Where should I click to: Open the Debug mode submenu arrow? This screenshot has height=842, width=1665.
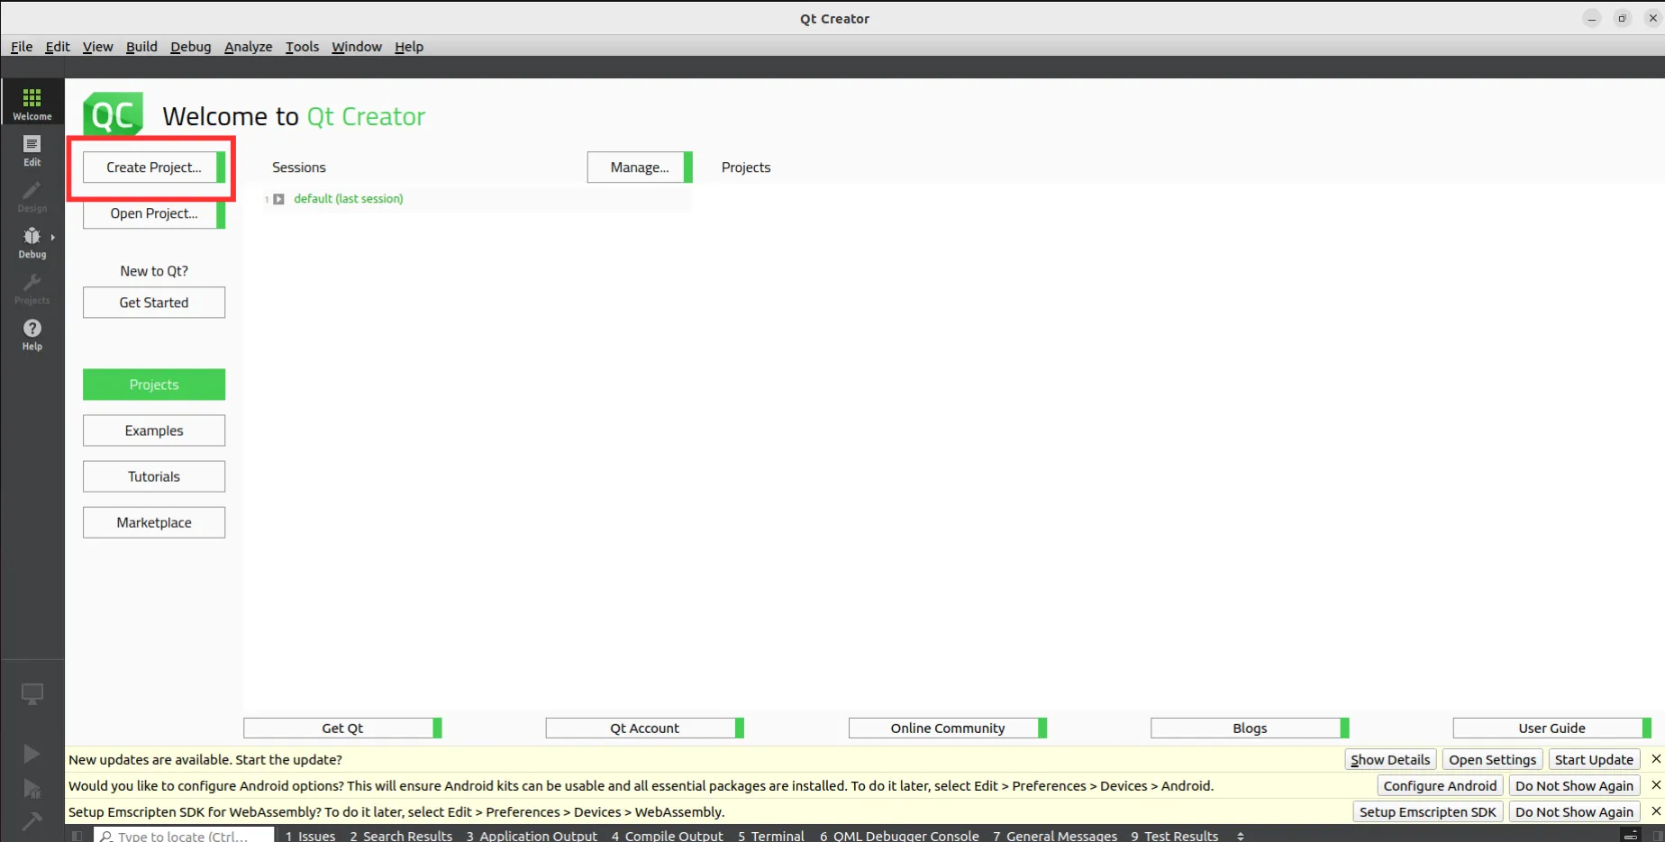pos(52,237)
